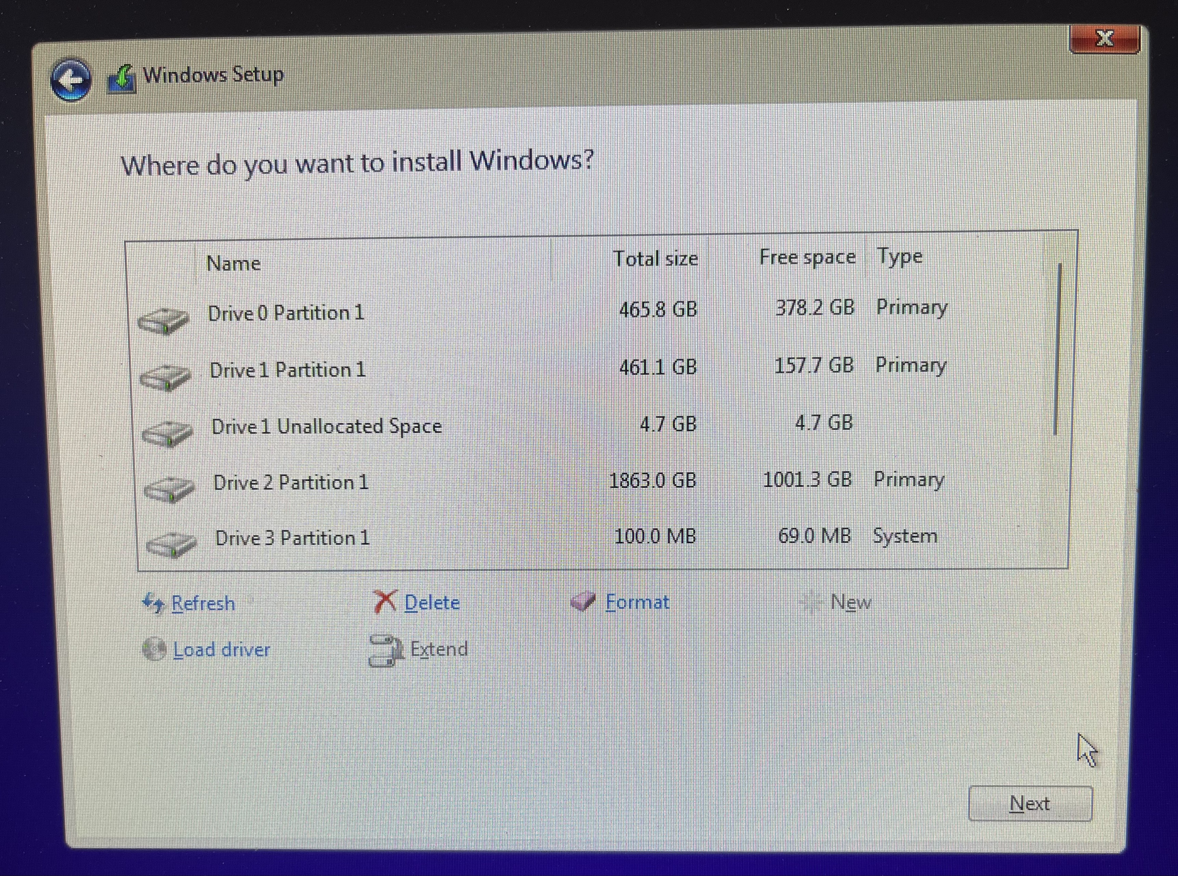This screenshot has height=876, width=1178.
Task: Click the red X Delete icon
Action: pos(385,602)
